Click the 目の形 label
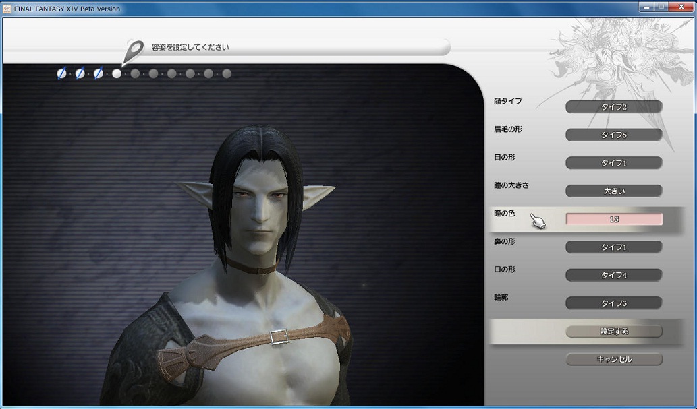The image size is (697, 409). (505, 157)
